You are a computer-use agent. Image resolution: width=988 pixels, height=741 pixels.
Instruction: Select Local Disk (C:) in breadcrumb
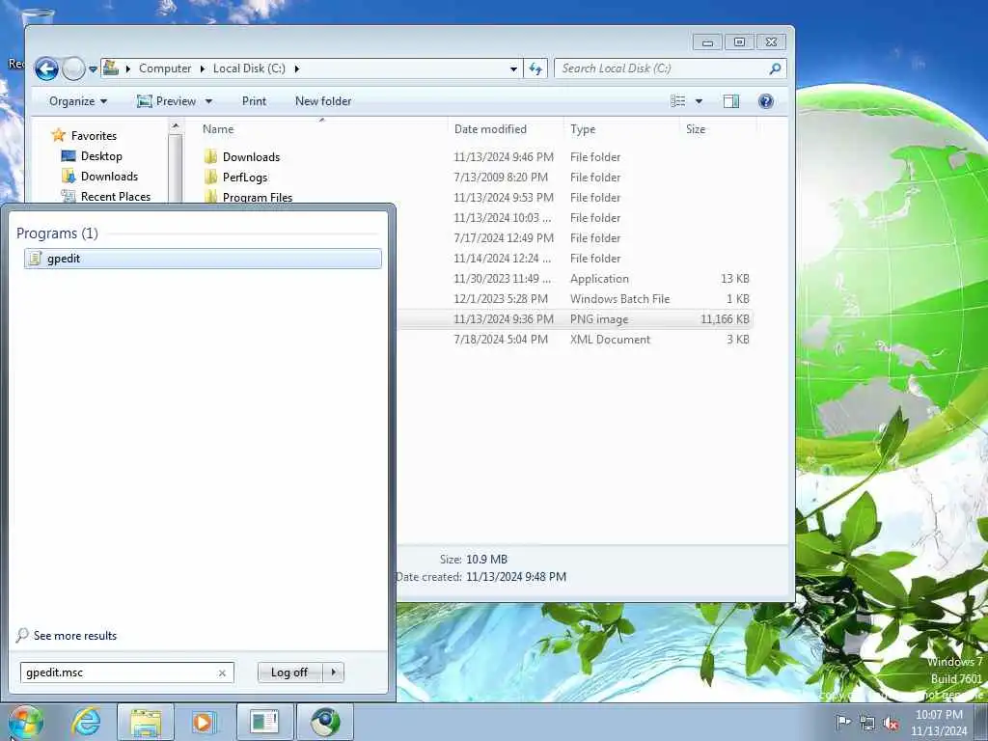(249, 69)
